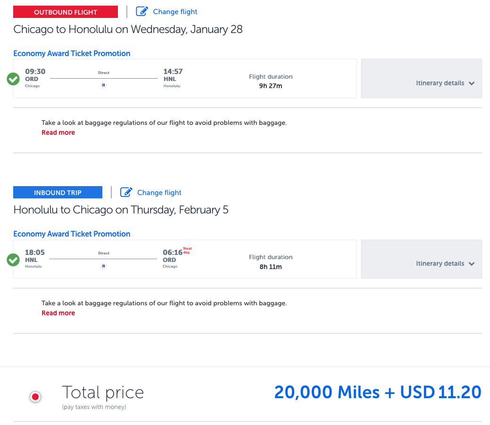Expand outbound Itinerary details
490x425 pixels.
[440, 83]
